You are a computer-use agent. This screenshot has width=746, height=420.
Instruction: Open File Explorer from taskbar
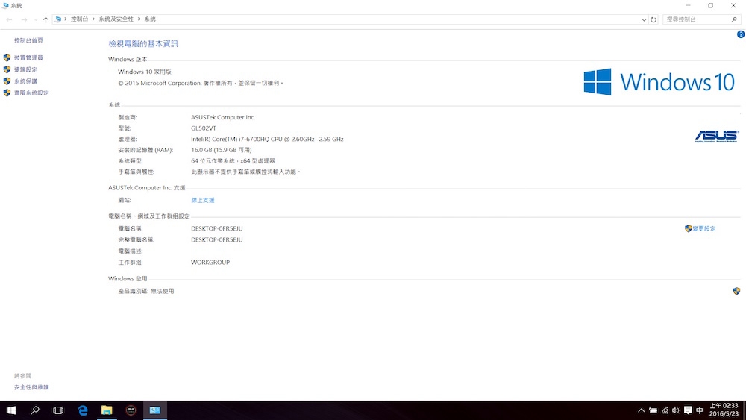(x=107, y=410)
